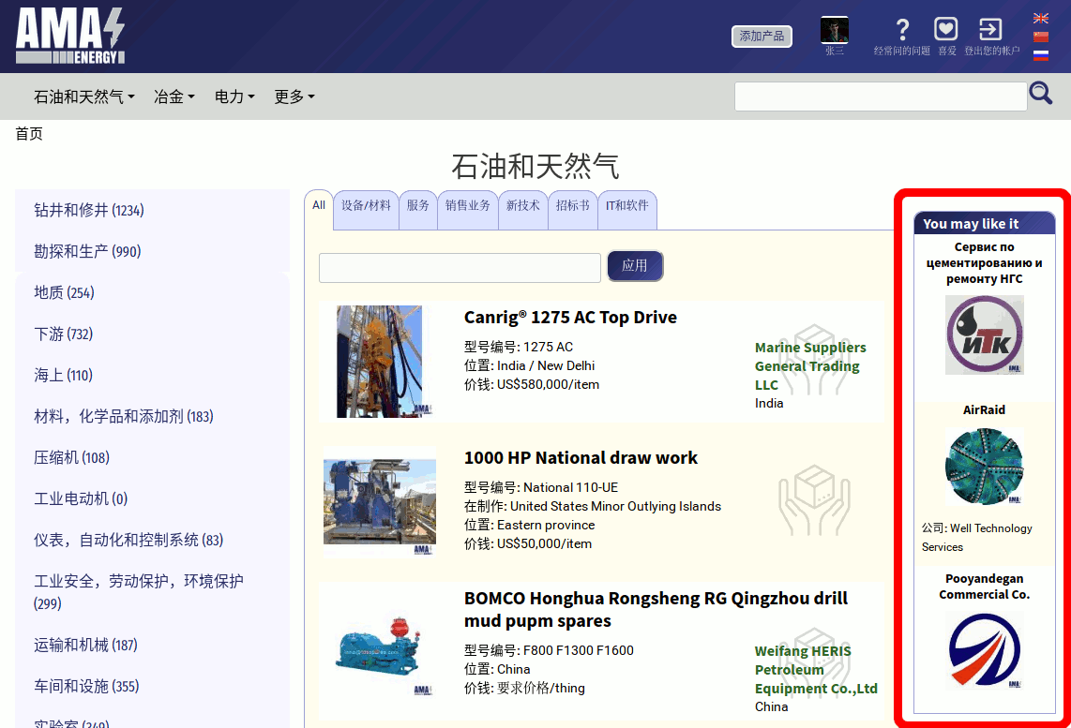The image size is (1071, 728).
Task: Click the 型号编号: National 110-UE text
Action: [x=541, y=488]
